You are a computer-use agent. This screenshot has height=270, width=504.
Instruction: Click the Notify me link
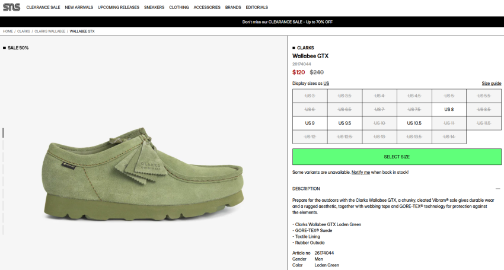click(x=361, y=173)
